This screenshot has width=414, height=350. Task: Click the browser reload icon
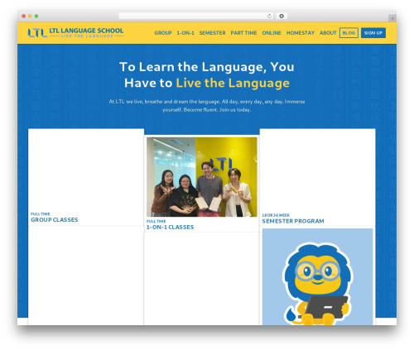(269, 17)
